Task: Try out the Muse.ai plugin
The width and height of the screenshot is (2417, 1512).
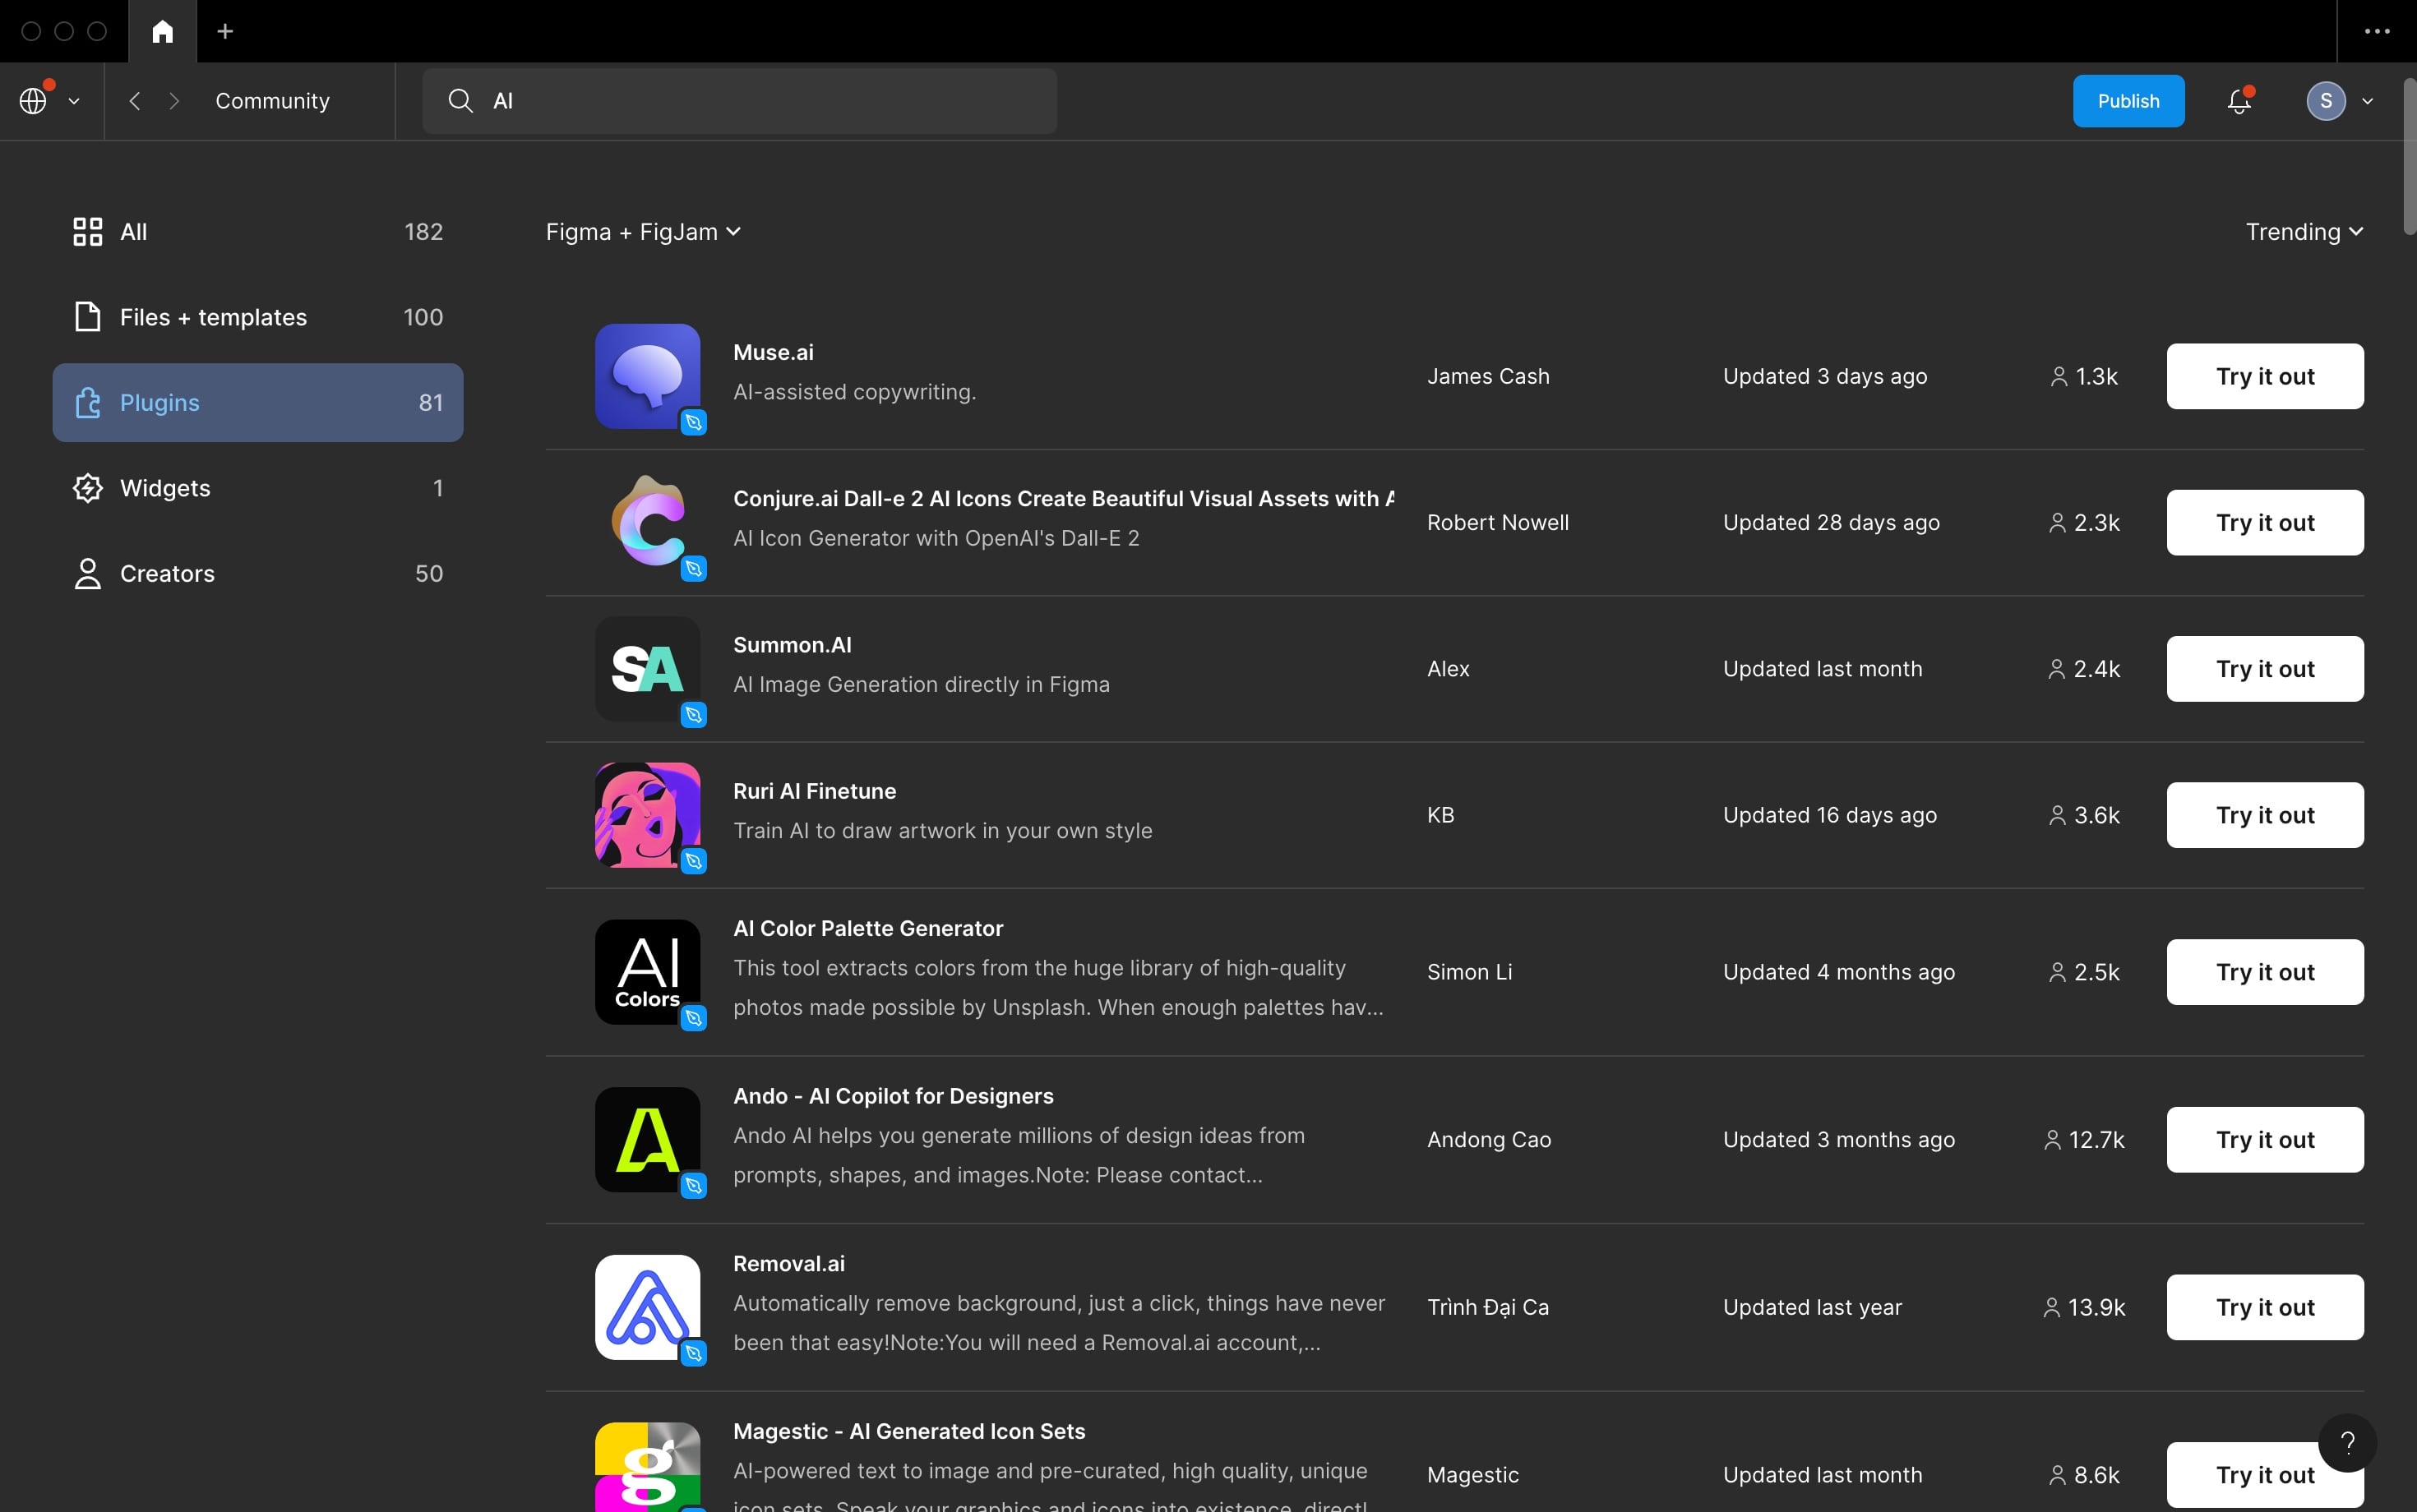Action: click(2264, 376)
